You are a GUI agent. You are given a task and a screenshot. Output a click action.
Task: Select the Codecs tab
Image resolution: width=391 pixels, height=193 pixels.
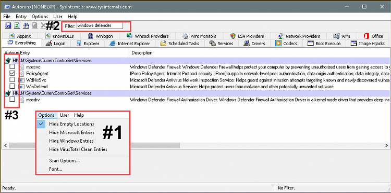pyautogui.click(x=286, y=44)
